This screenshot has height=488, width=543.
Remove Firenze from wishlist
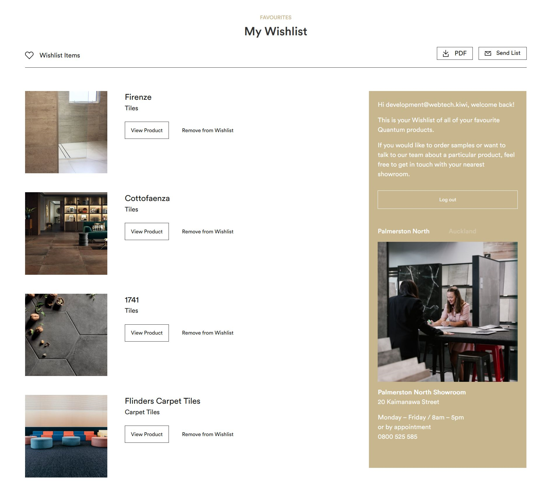pos(208,130)
